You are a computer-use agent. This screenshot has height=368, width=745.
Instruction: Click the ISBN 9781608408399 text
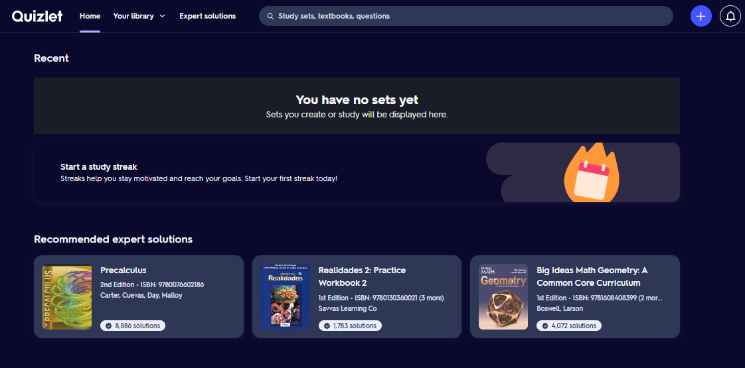click(x=618, y=298)
